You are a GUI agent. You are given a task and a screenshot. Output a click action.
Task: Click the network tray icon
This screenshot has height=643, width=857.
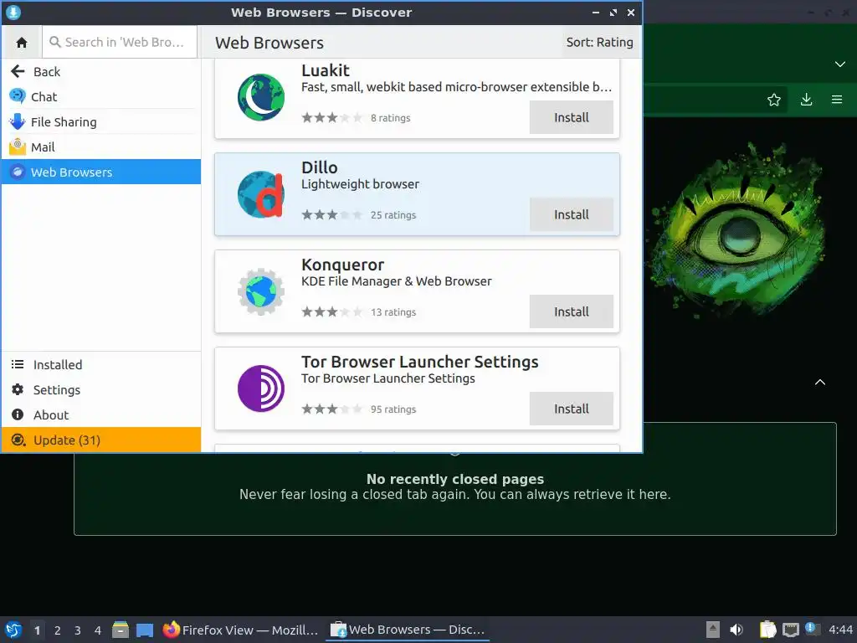790,630
